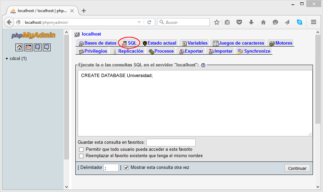
Task: Open the Variables tab
Action: [195, 43]
